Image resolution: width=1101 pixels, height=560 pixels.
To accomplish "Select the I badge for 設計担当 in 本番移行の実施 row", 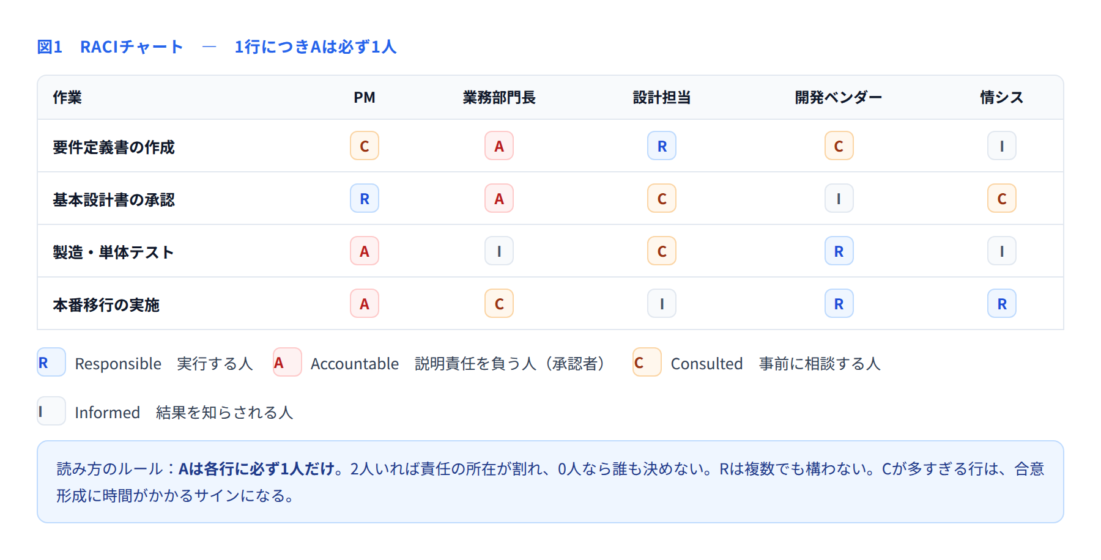I will 662,304.
